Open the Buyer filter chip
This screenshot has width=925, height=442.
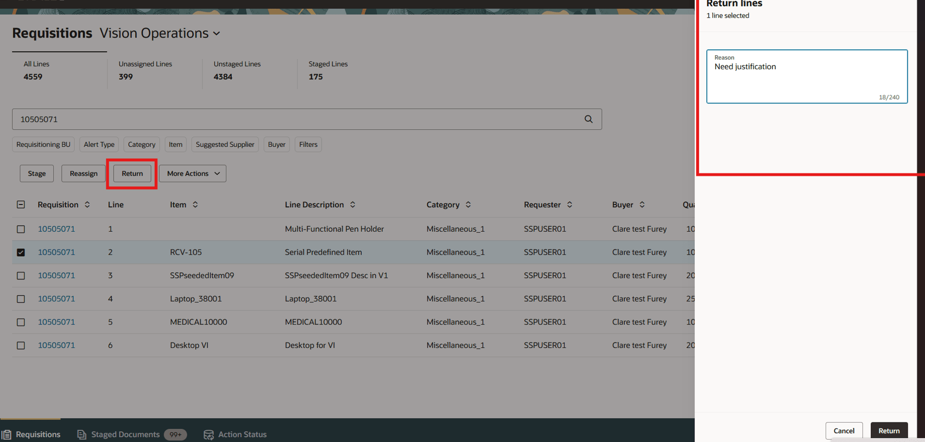click(x=277, y=144)
